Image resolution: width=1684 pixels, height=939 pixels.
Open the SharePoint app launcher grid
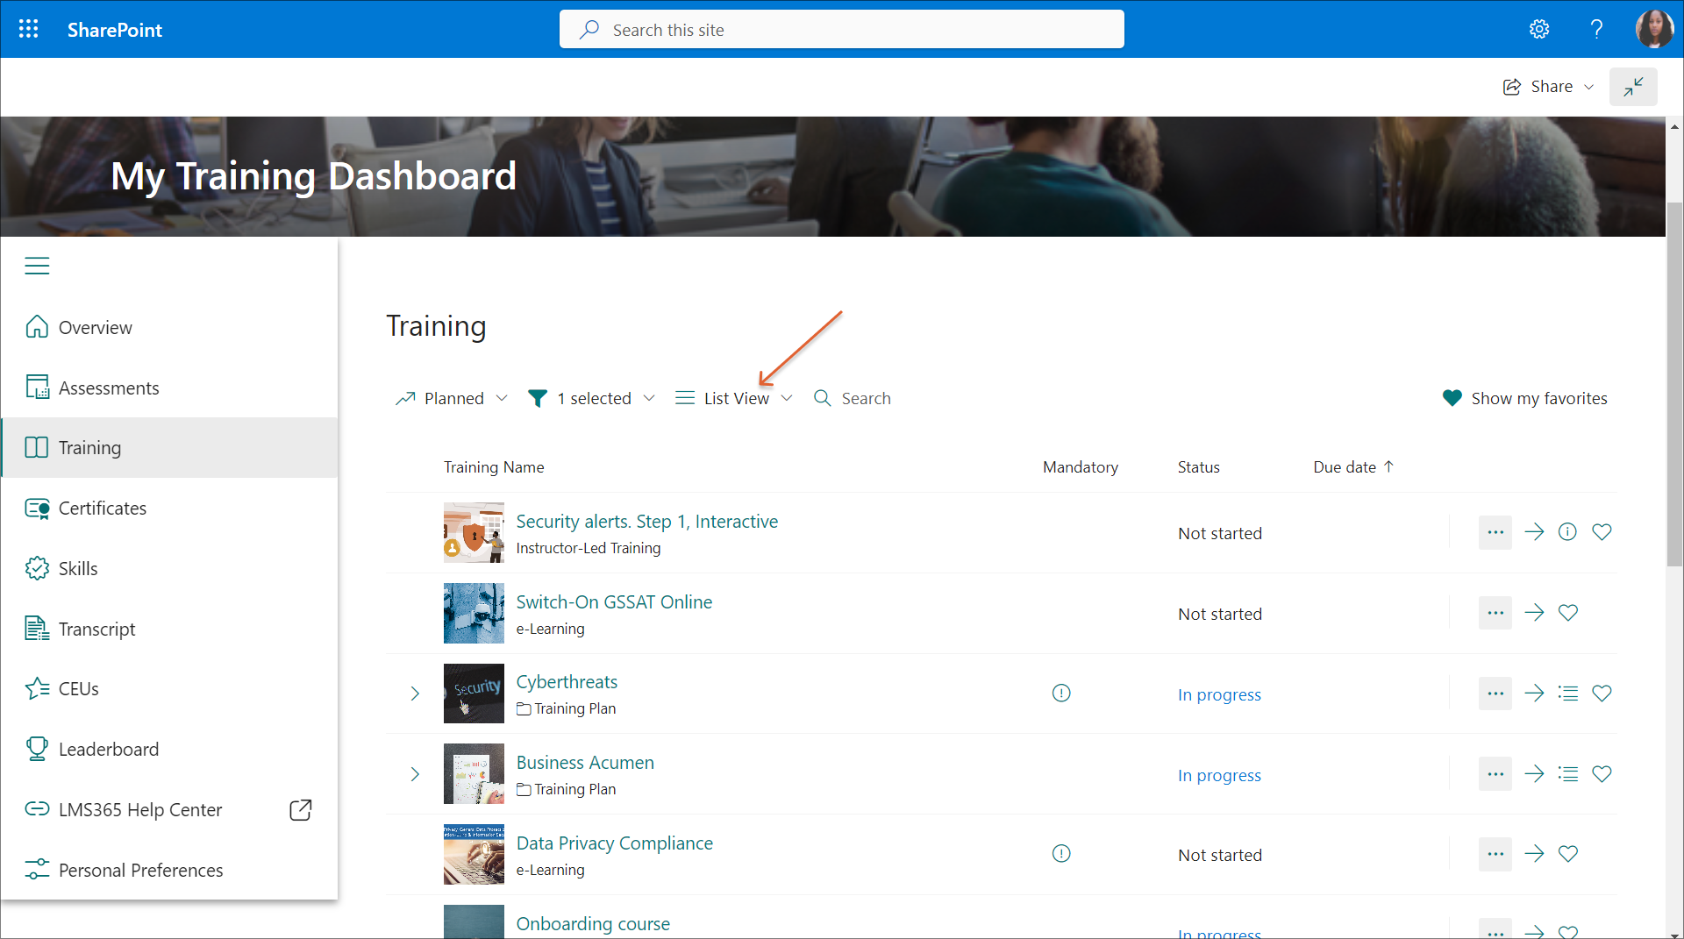28,29
